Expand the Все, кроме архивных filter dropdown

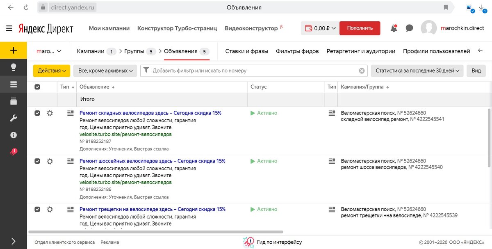coord(105,71)
